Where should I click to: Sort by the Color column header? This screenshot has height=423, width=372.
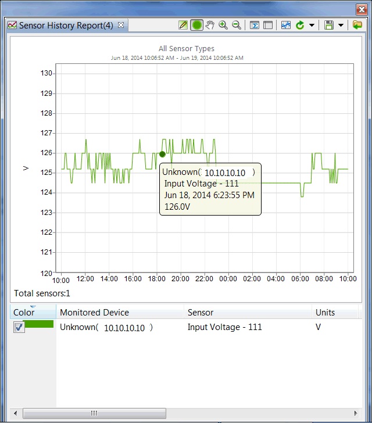(33, 312)
